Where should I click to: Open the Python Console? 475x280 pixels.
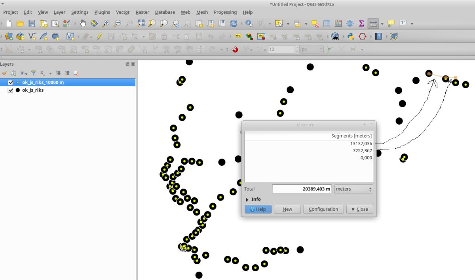coord(351,36)
